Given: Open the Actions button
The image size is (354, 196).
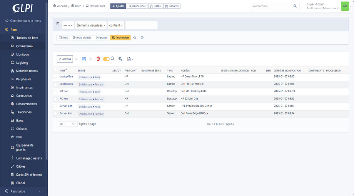Looking at the screenshot, I should [65, 59].
